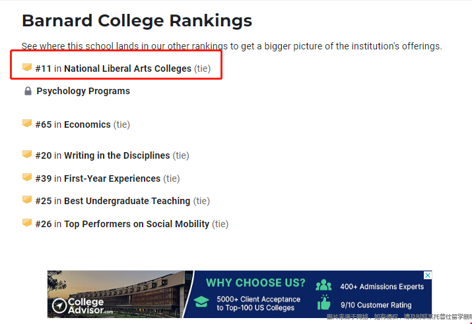Close the CollegeAdvisor advertisement
Screen dimensions: 472x324
point(428,275)
